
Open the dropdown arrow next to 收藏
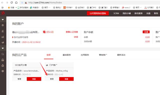tap(16, 7)
